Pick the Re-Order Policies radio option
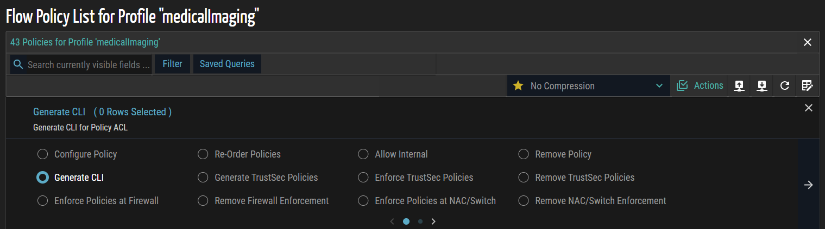Image resolution: width=825 pixels, height=229 pixels. coord(203,154)
